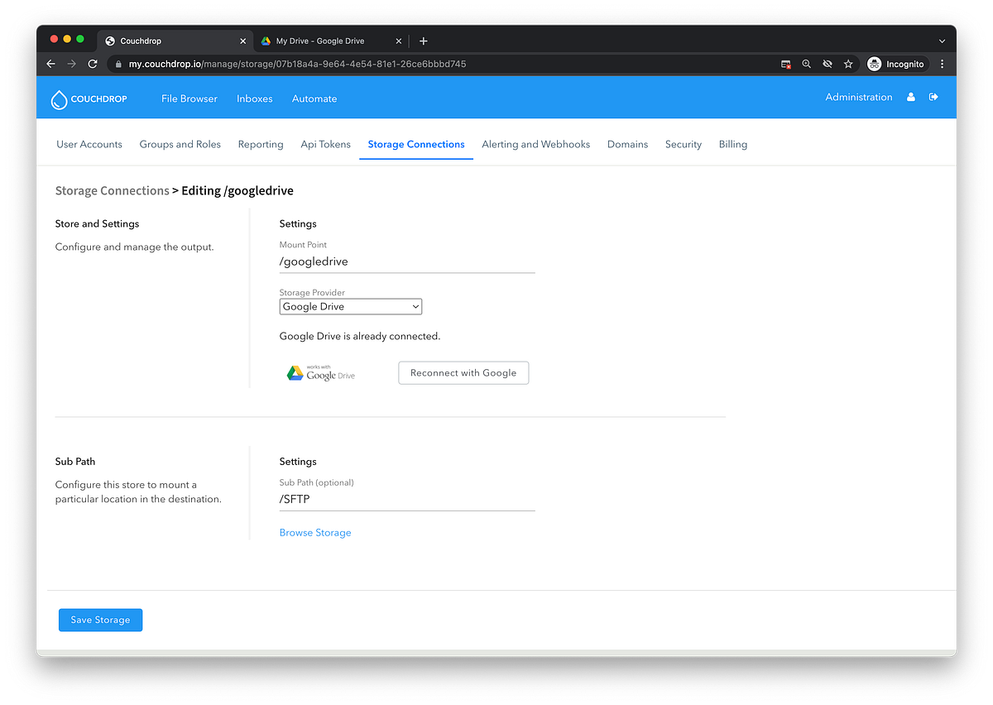The image size is (993, 705).
Task: Open the Storage Provider dropdown
Action: [350, 306]
